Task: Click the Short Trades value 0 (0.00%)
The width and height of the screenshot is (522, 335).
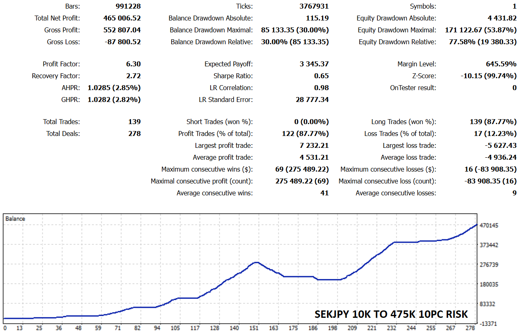Action: click(311, 122)
